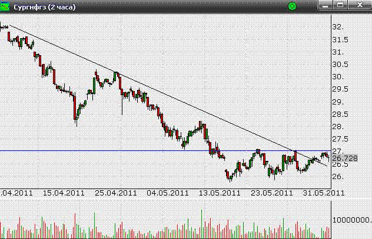Select the current price label 26.728

[344, 158]
